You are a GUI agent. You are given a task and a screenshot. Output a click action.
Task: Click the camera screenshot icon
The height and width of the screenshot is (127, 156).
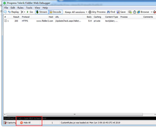[130, 12]
